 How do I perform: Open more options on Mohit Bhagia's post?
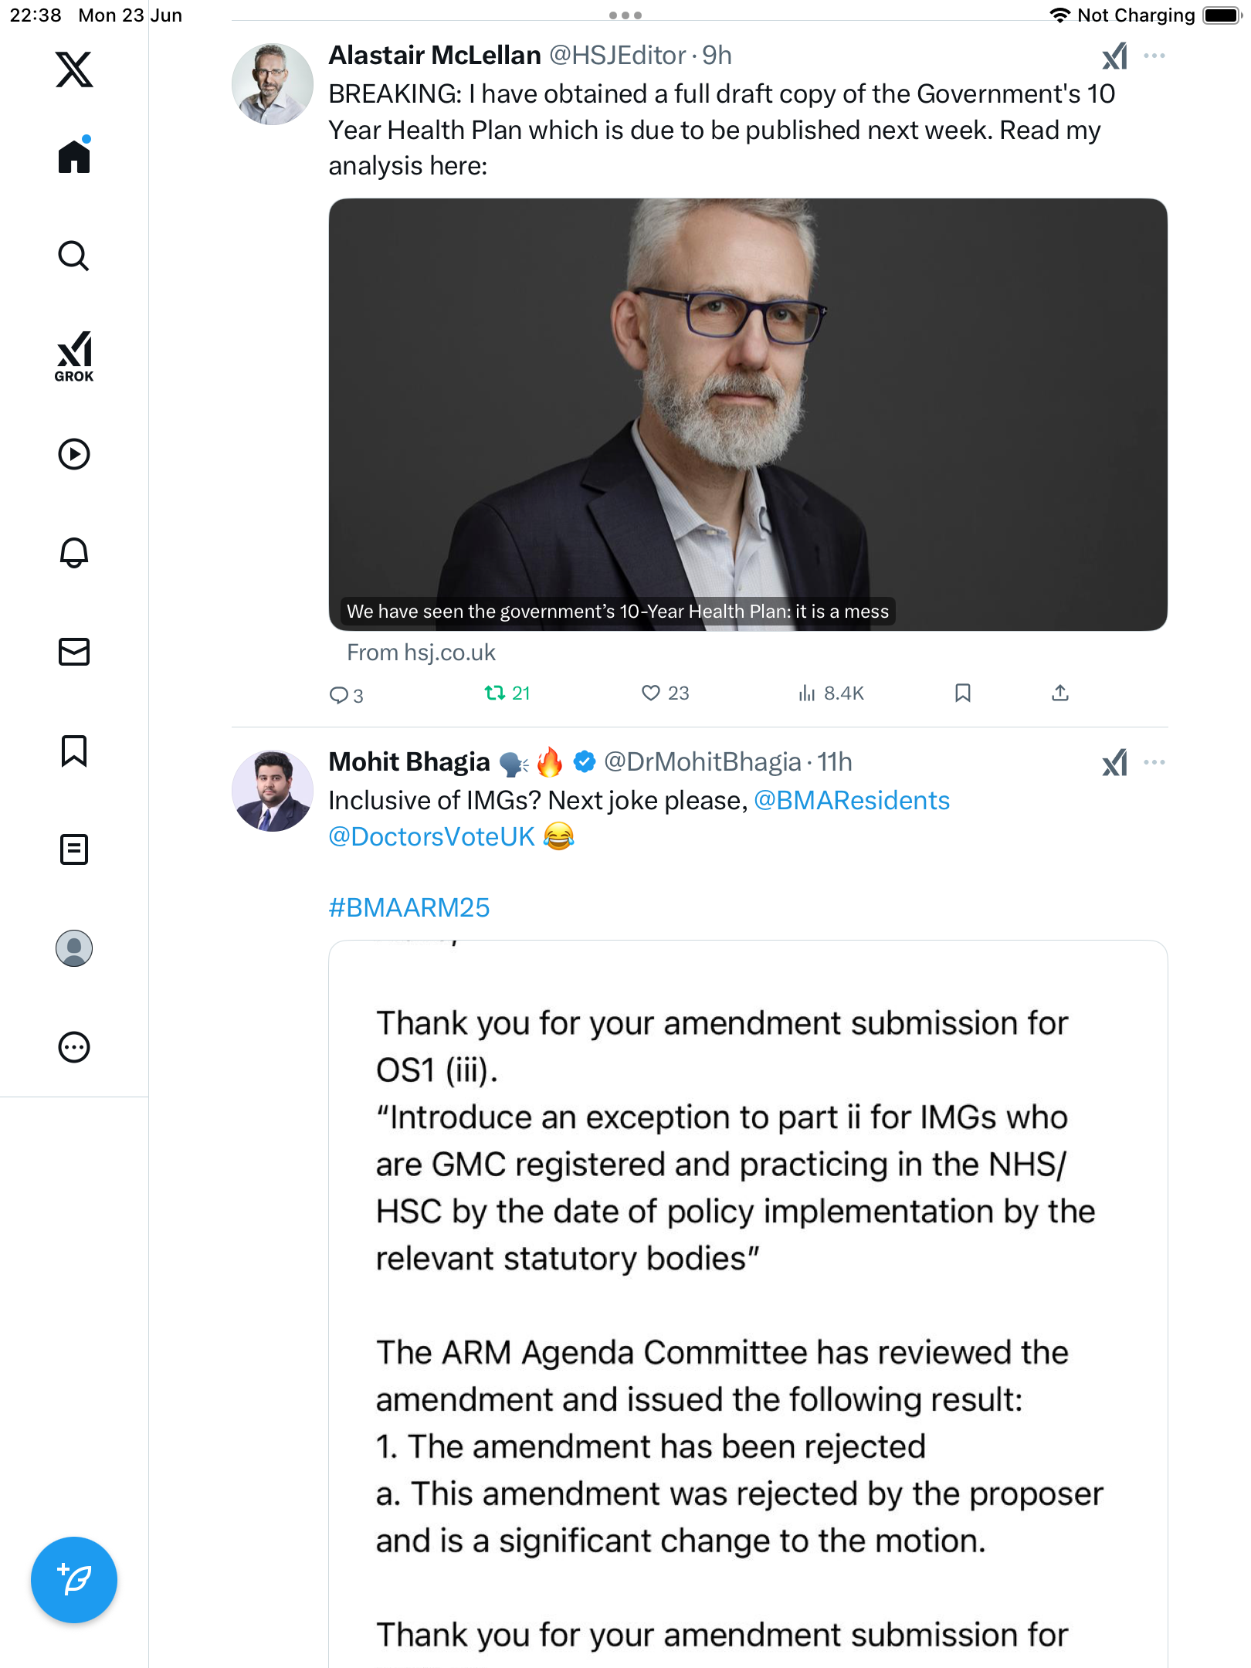1154,762
